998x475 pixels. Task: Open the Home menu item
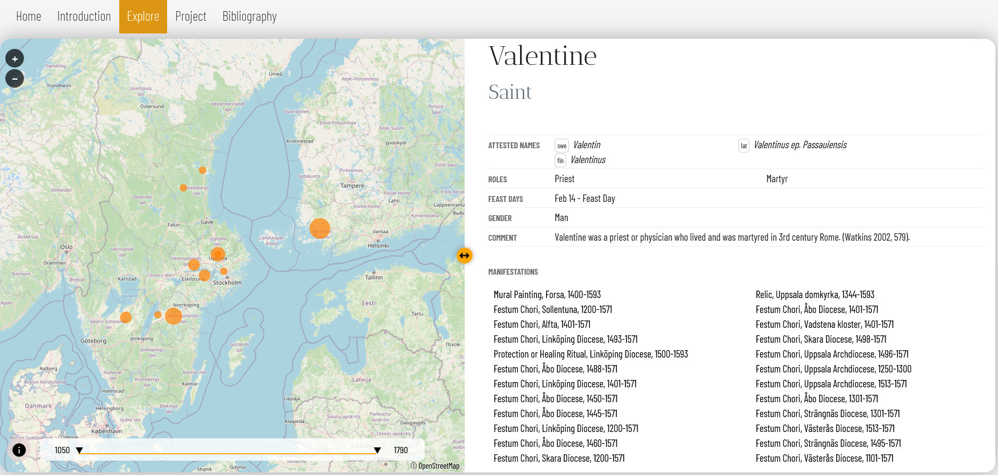(29, 16)
